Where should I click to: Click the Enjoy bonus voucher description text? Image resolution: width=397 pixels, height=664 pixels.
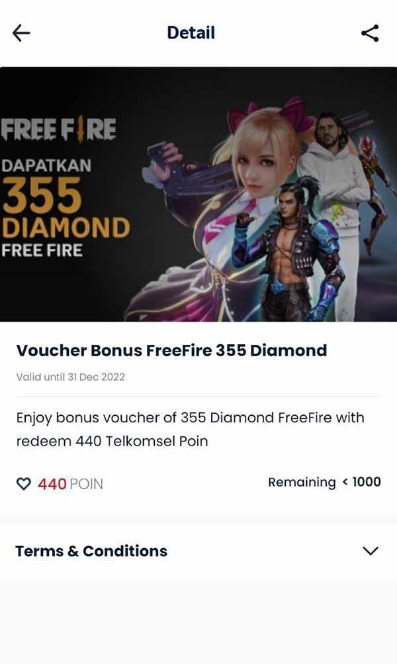[x=190, y=430]
